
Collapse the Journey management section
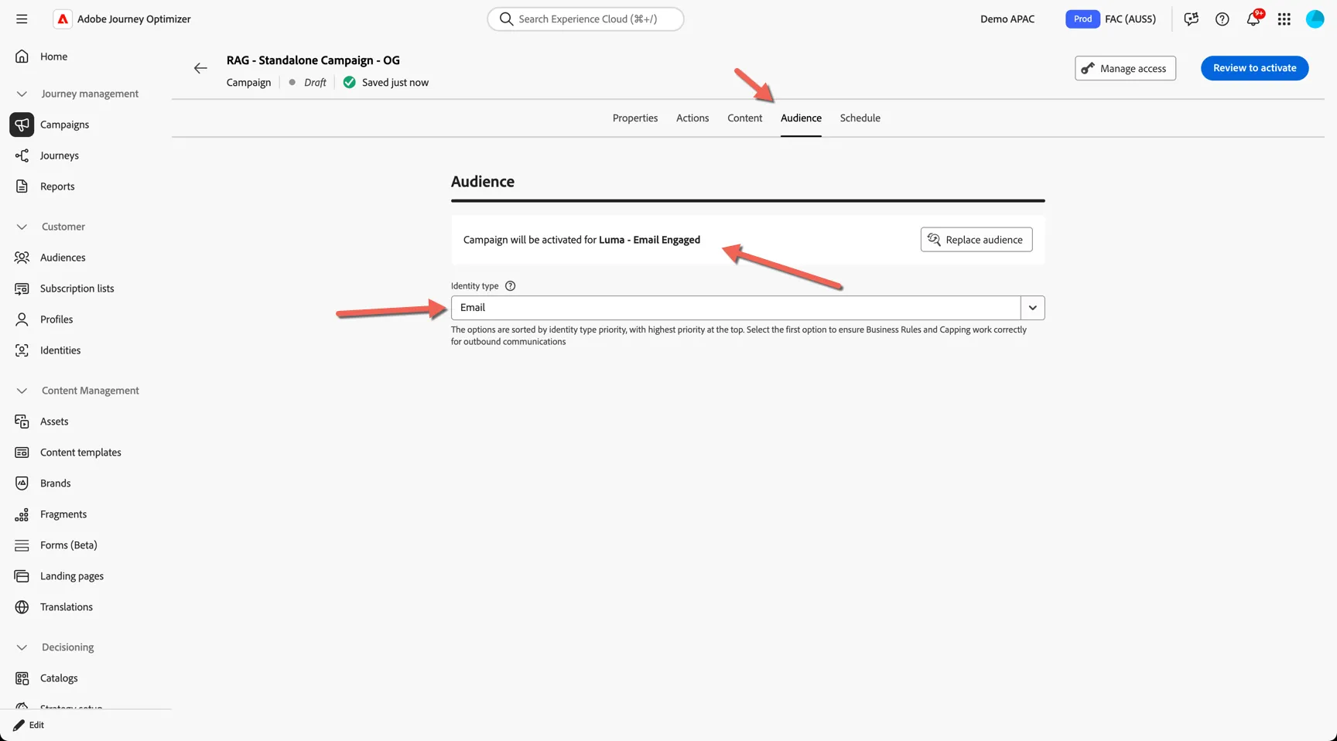coord(22,94)
